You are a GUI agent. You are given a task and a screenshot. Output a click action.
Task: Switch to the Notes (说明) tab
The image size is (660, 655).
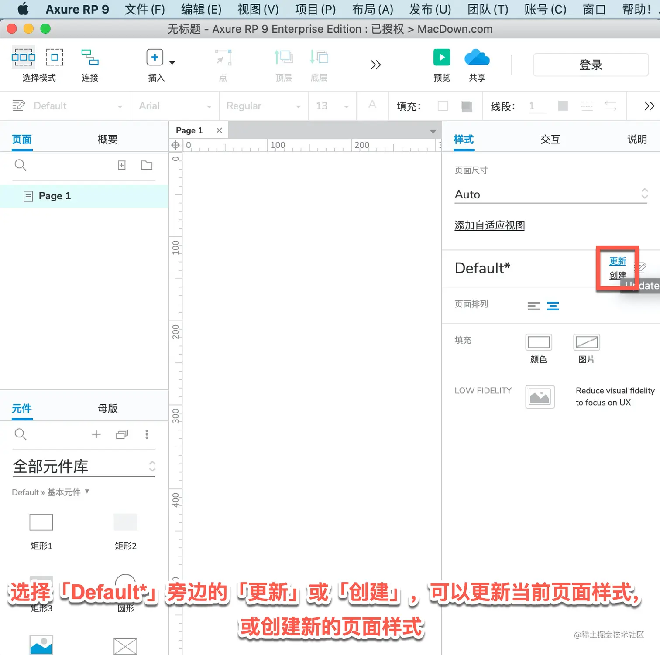(x=637, y=140)
